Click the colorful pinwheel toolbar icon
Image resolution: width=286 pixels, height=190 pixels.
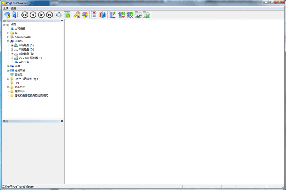pyautogui.click(x=85, y=15)
